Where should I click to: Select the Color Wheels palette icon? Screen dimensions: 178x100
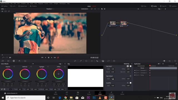[x=14, y=61]
